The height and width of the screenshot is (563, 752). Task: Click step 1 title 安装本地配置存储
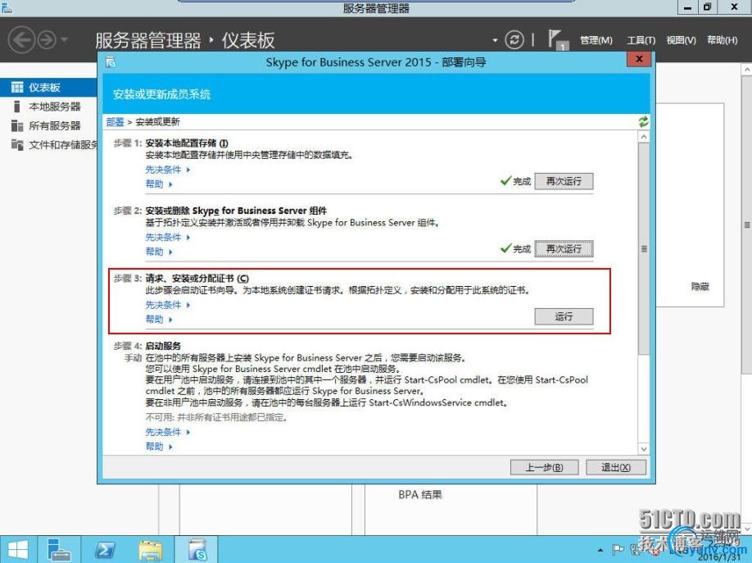pos(187,143)
